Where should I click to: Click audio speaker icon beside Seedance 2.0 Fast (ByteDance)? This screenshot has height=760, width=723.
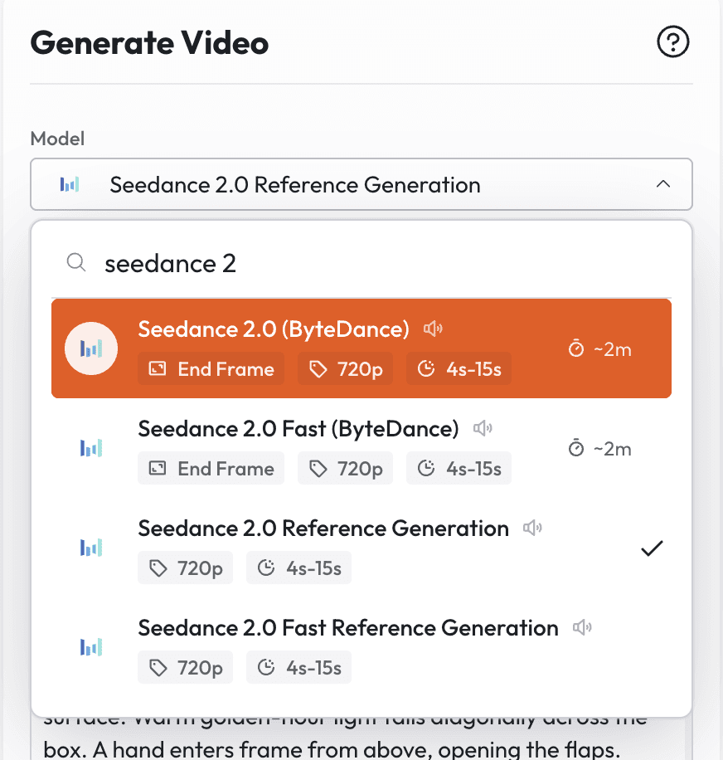(483, 428)
